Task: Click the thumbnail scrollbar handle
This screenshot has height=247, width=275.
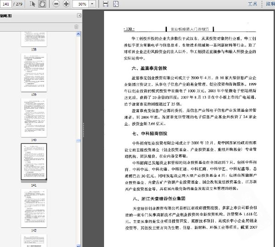Action: coord(78,140)
